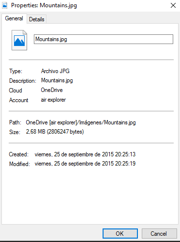This screenshot has height=242, width=180.
Task: Click the Path label
Action: point(15,122)
